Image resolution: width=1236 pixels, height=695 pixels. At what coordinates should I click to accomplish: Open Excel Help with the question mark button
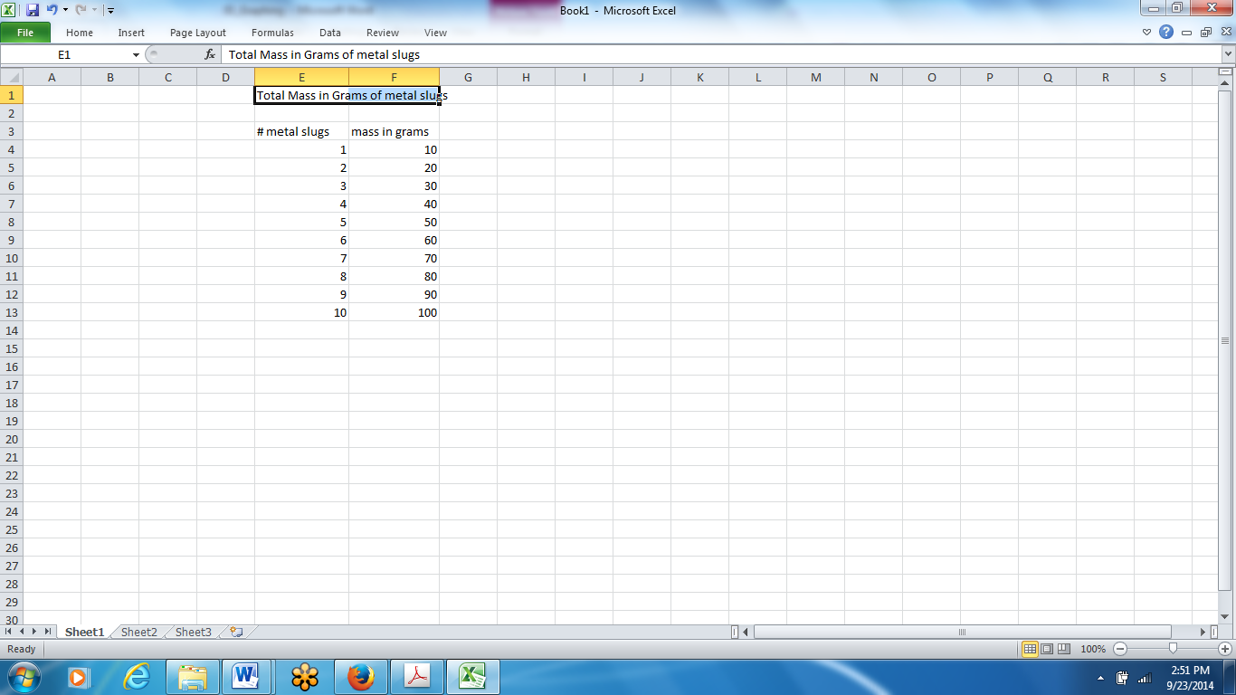pos(1165,30)
